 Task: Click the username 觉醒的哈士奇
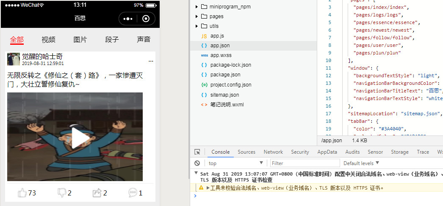click(x=42, y=56)
